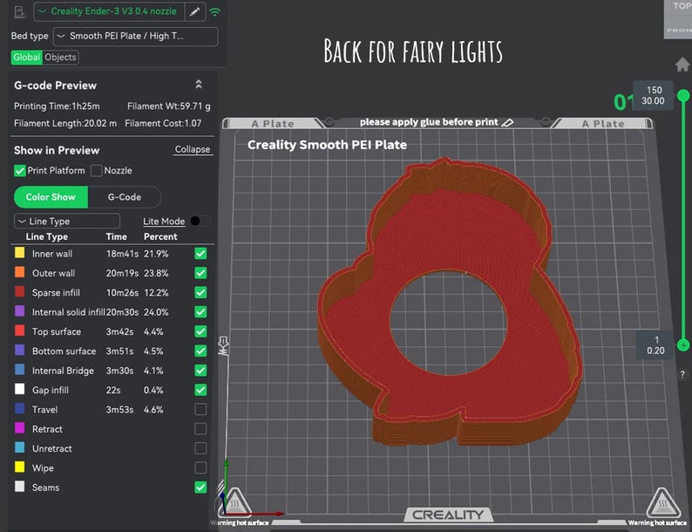This screenshot has width=692, height=532.
Task: Click the Retract magenta swatch
Action: pyautogui.click(x=20, y=428)
